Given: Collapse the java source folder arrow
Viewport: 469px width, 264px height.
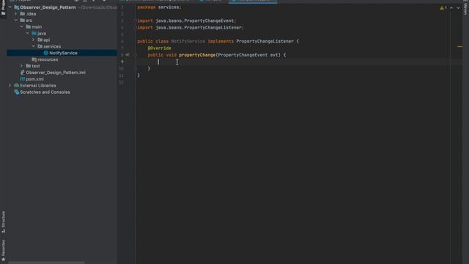Looking at the screenshot, I should [28, 33].
